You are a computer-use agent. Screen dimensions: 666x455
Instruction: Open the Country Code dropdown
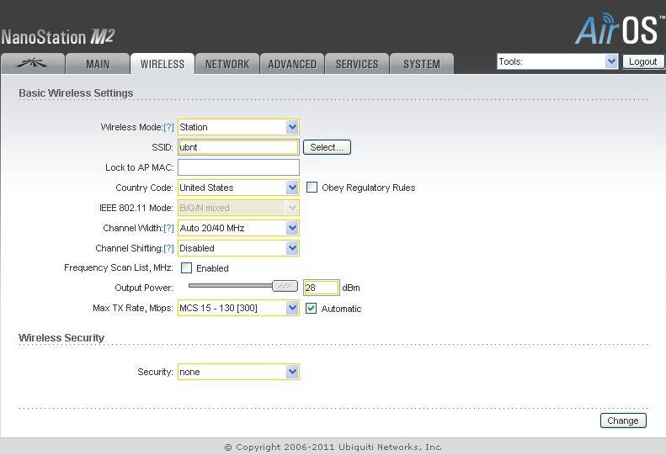pos(238,188)
